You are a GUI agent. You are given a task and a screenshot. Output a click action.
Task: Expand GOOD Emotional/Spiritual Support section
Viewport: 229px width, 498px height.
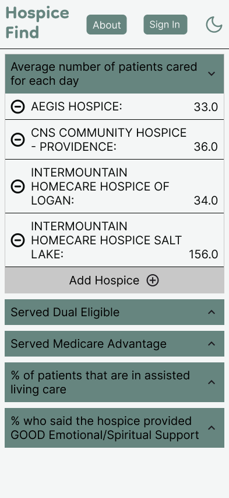pyautogui.click(x=114, y=428)
